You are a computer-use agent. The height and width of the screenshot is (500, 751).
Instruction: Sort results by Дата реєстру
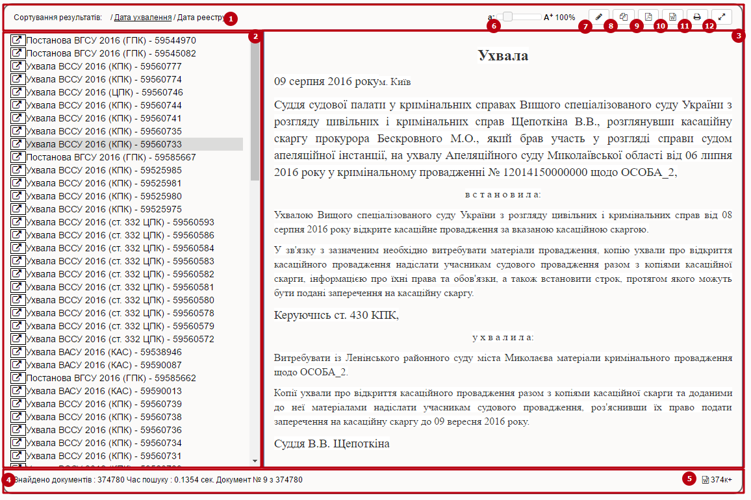pyautogui.click(x=201, y=18)
